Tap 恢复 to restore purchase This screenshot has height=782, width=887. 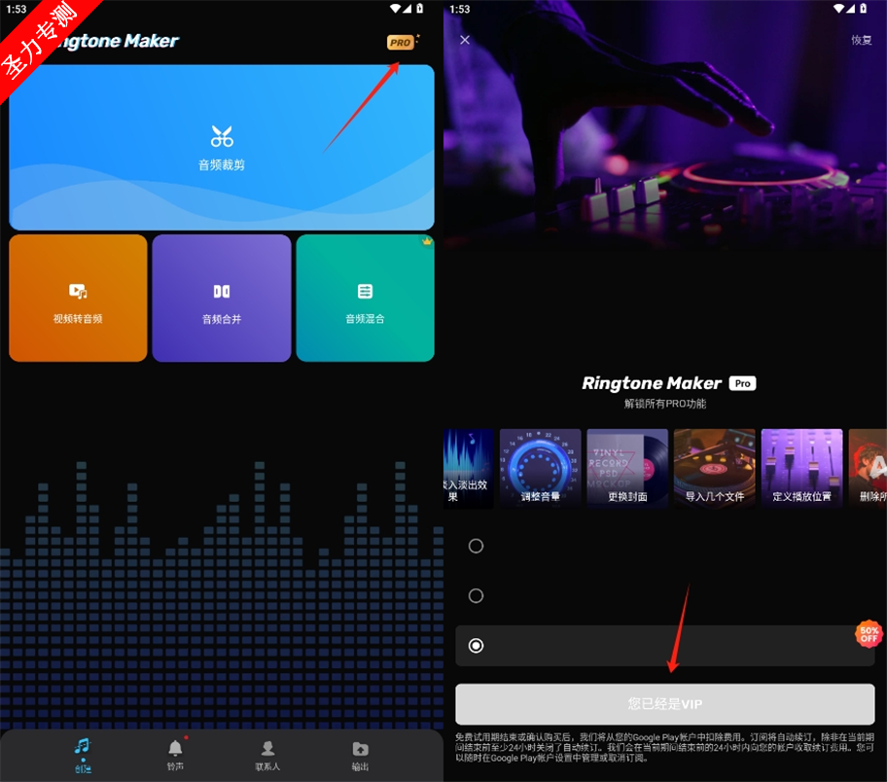862,40
